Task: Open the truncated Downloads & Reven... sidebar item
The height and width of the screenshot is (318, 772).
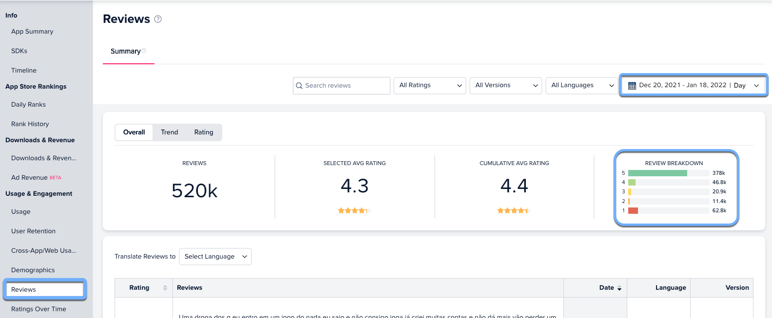Action: tap(44, 158)
